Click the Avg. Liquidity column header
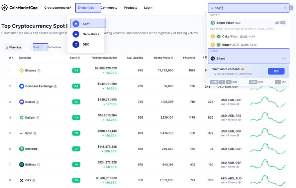This screenshot has width=296, height=188. point(135,58)
